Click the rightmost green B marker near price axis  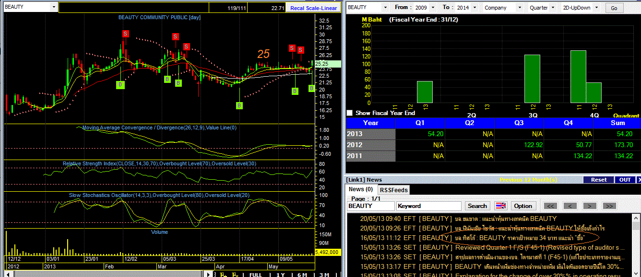coord(311,88)
